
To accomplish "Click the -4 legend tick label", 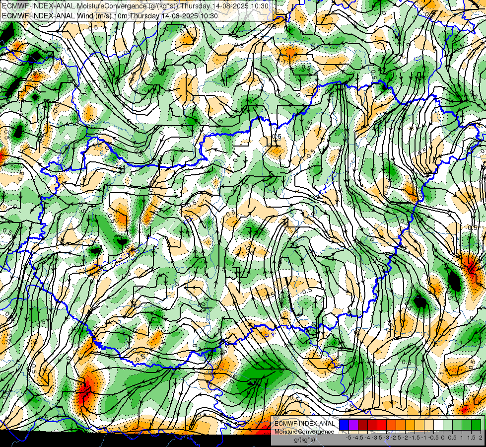I will point(367,438).
